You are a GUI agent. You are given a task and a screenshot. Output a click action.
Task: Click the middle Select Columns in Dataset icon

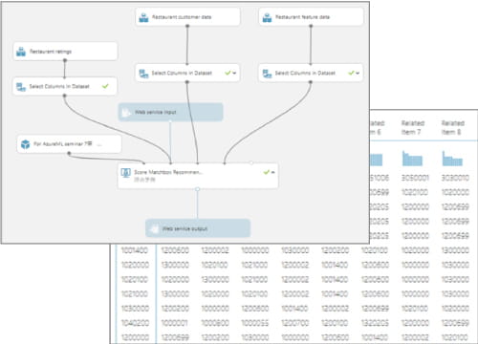(x=143, y=74)
